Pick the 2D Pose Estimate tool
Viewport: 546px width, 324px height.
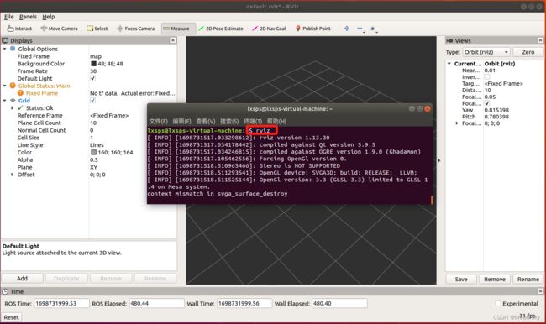(221, 29)
